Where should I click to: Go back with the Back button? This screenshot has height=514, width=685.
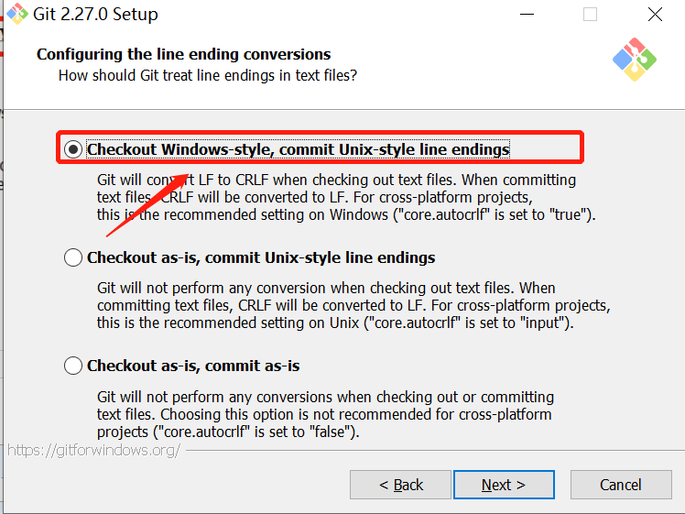pos(399,485)
